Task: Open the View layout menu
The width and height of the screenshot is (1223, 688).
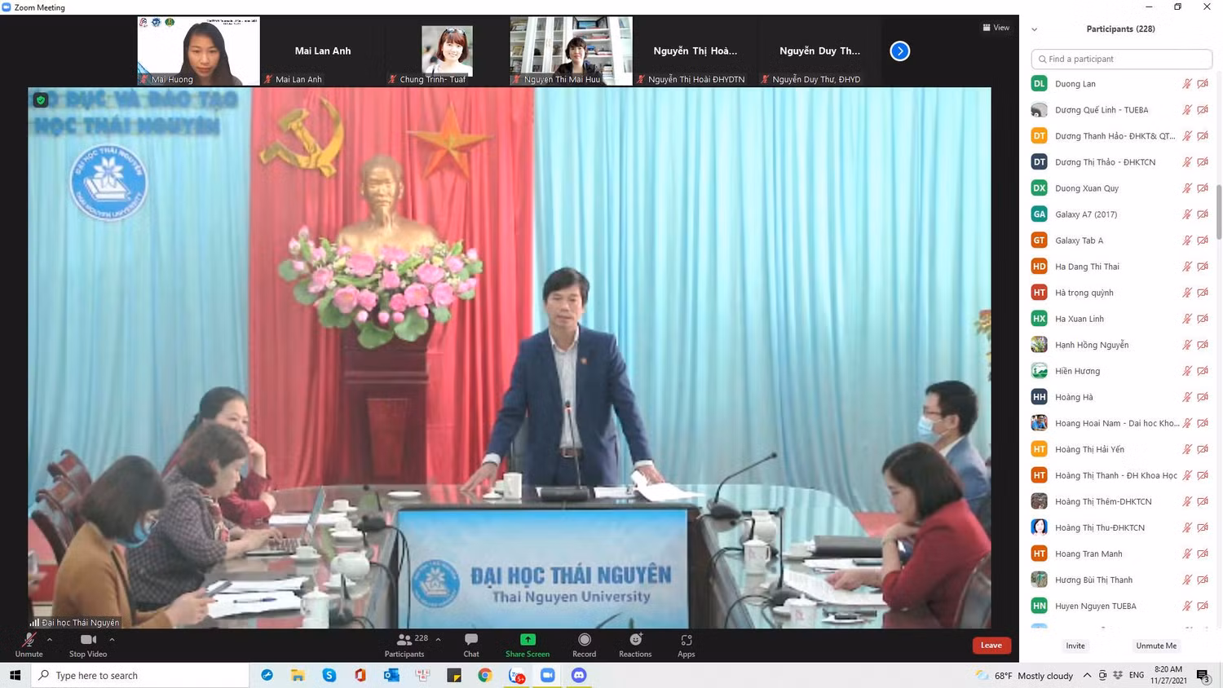Action: coord(996,28)
